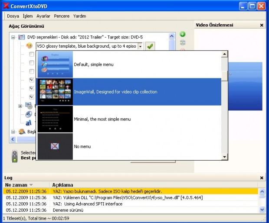Screen dimensions: 269x223
Task: Click the DVD options list icon
Action: click(21, 37)
